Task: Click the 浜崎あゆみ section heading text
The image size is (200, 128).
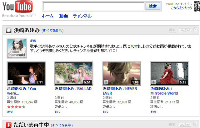Action: coord(27,30)
